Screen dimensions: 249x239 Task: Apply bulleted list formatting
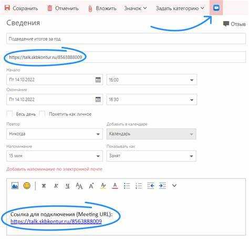pyautogui.click(x=127, y=186)
